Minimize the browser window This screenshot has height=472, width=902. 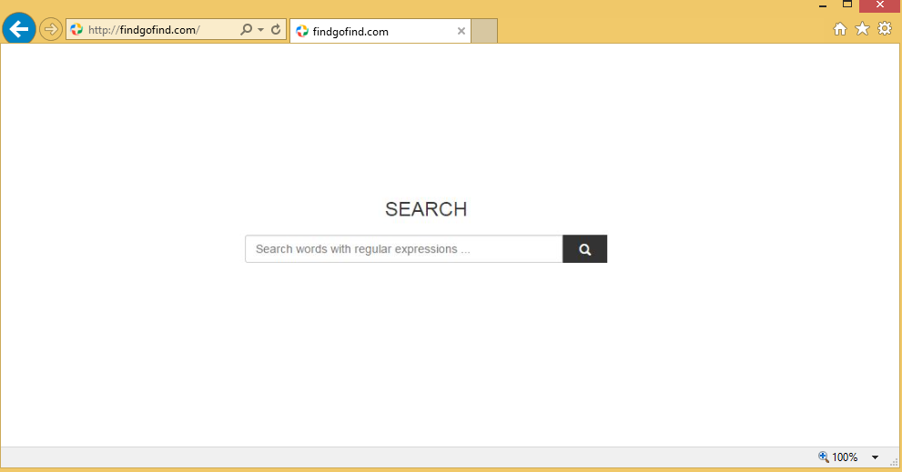click(x=823, y=5)
